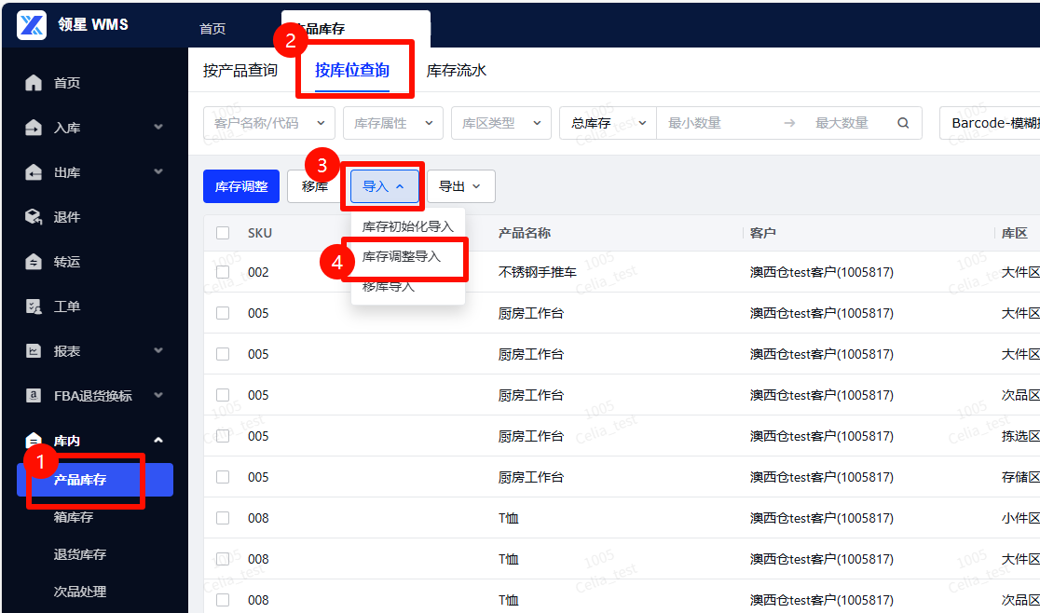Viewport: 1040px width, 613px height.
Task: Click the 报表 report chart icon
Action: 34,350
